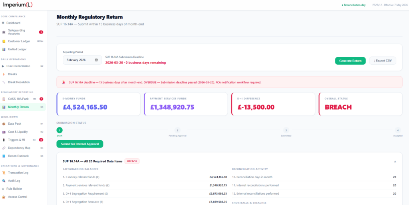
Task: Click the red badge on Triggers & MI
Action: [41, 140]
